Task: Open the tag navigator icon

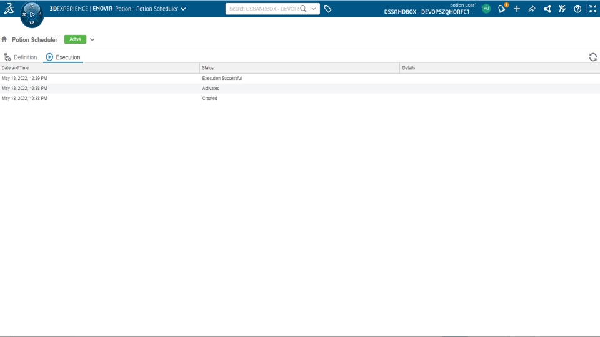Action: 327,9
